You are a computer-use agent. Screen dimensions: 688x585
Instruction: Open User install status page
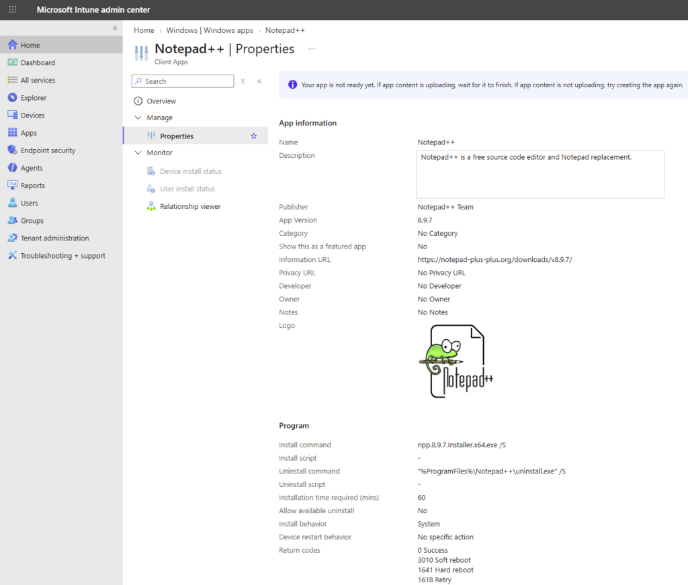coord(187,189)
